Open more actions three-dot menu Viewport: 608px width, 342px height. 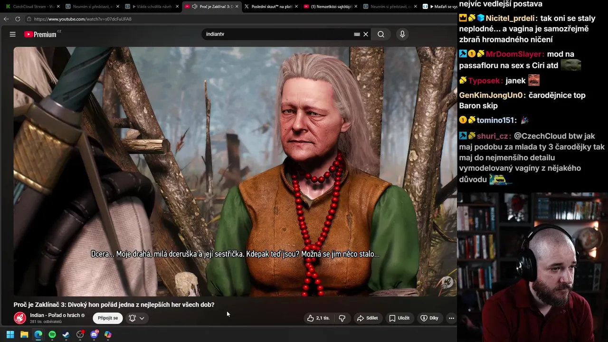click(451, 318)
